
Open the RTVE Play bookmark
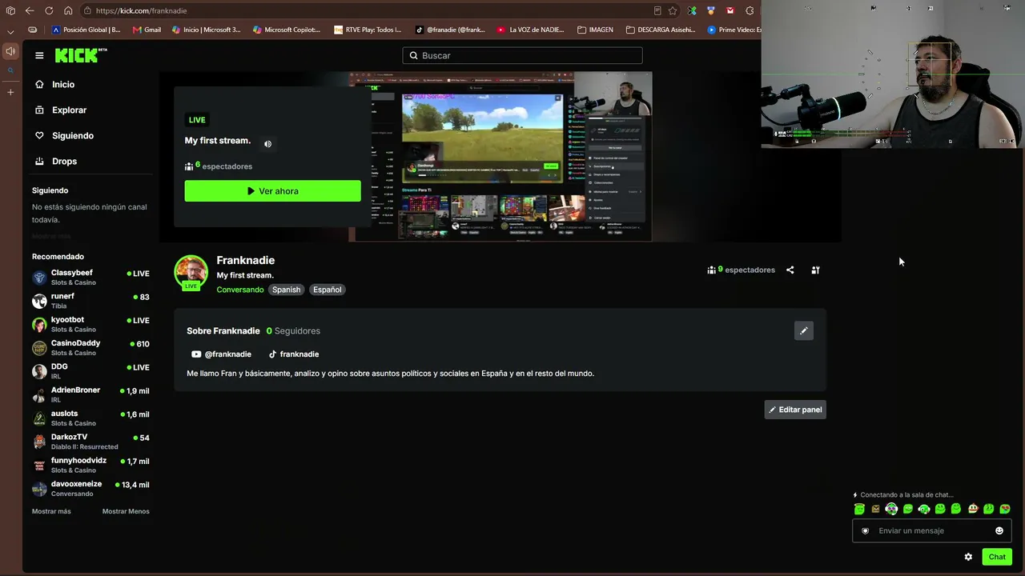point(368,30)
